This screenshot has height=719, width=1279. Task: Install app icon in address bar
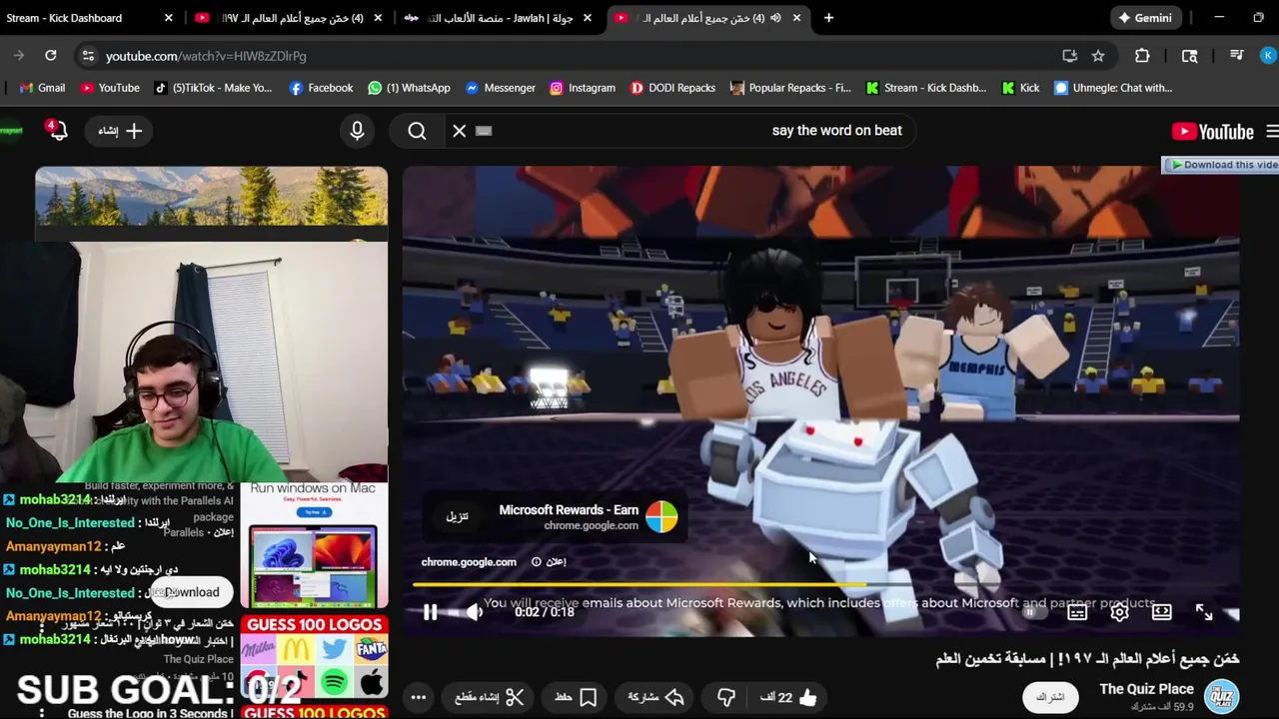pos(1070,56)
